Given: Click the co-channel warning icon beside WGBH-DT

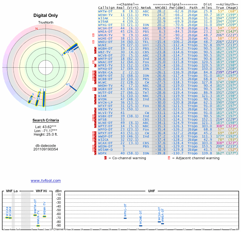Looking at the screenshot, I should (x=95, y=48).
